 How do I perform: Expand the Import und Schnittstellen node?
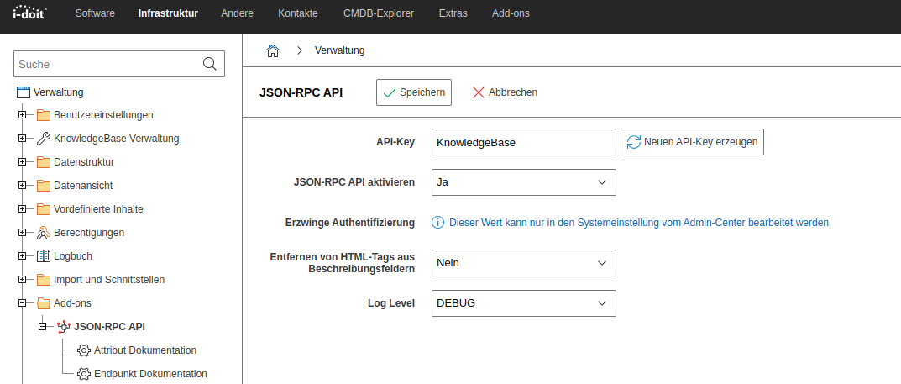point(23,280)
